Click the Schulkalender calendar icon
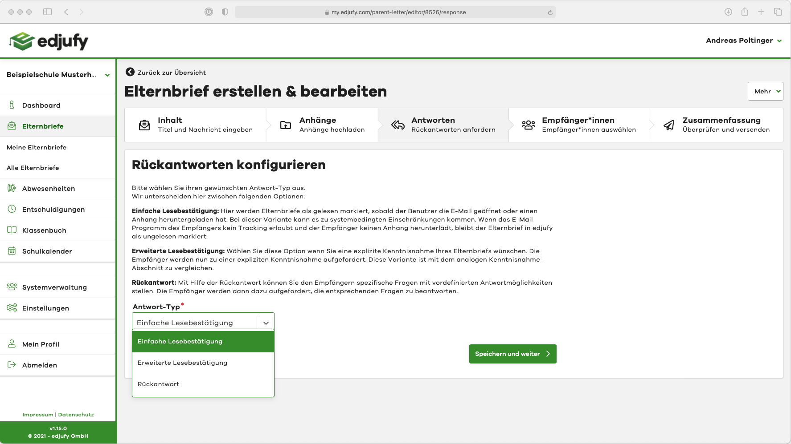Screen dimensions: 791x444 pos(12,251)
